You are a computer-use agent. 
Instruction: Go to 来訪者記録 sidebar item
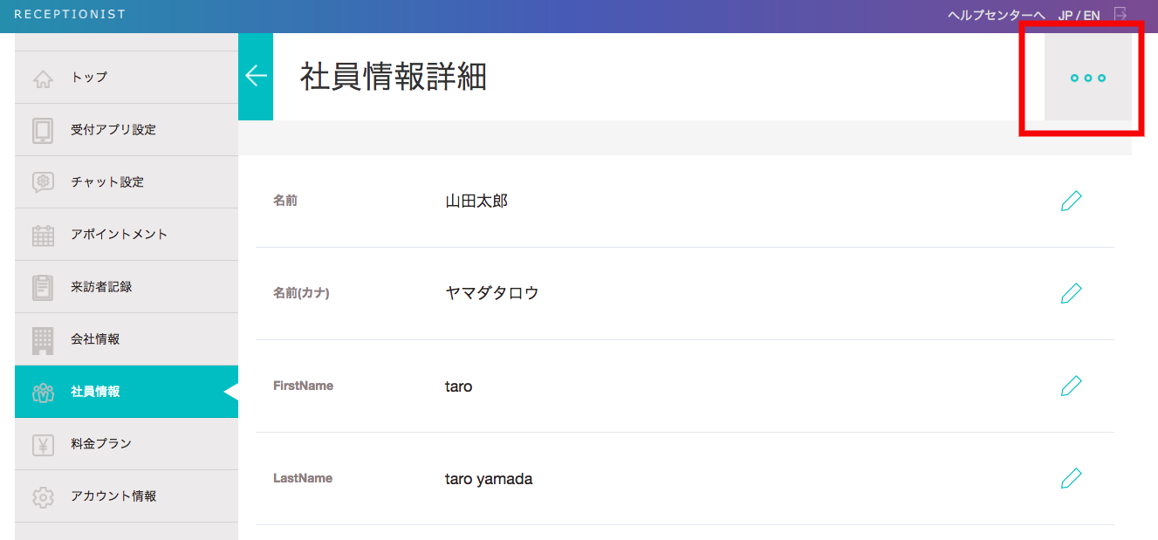tap(101, 287)
